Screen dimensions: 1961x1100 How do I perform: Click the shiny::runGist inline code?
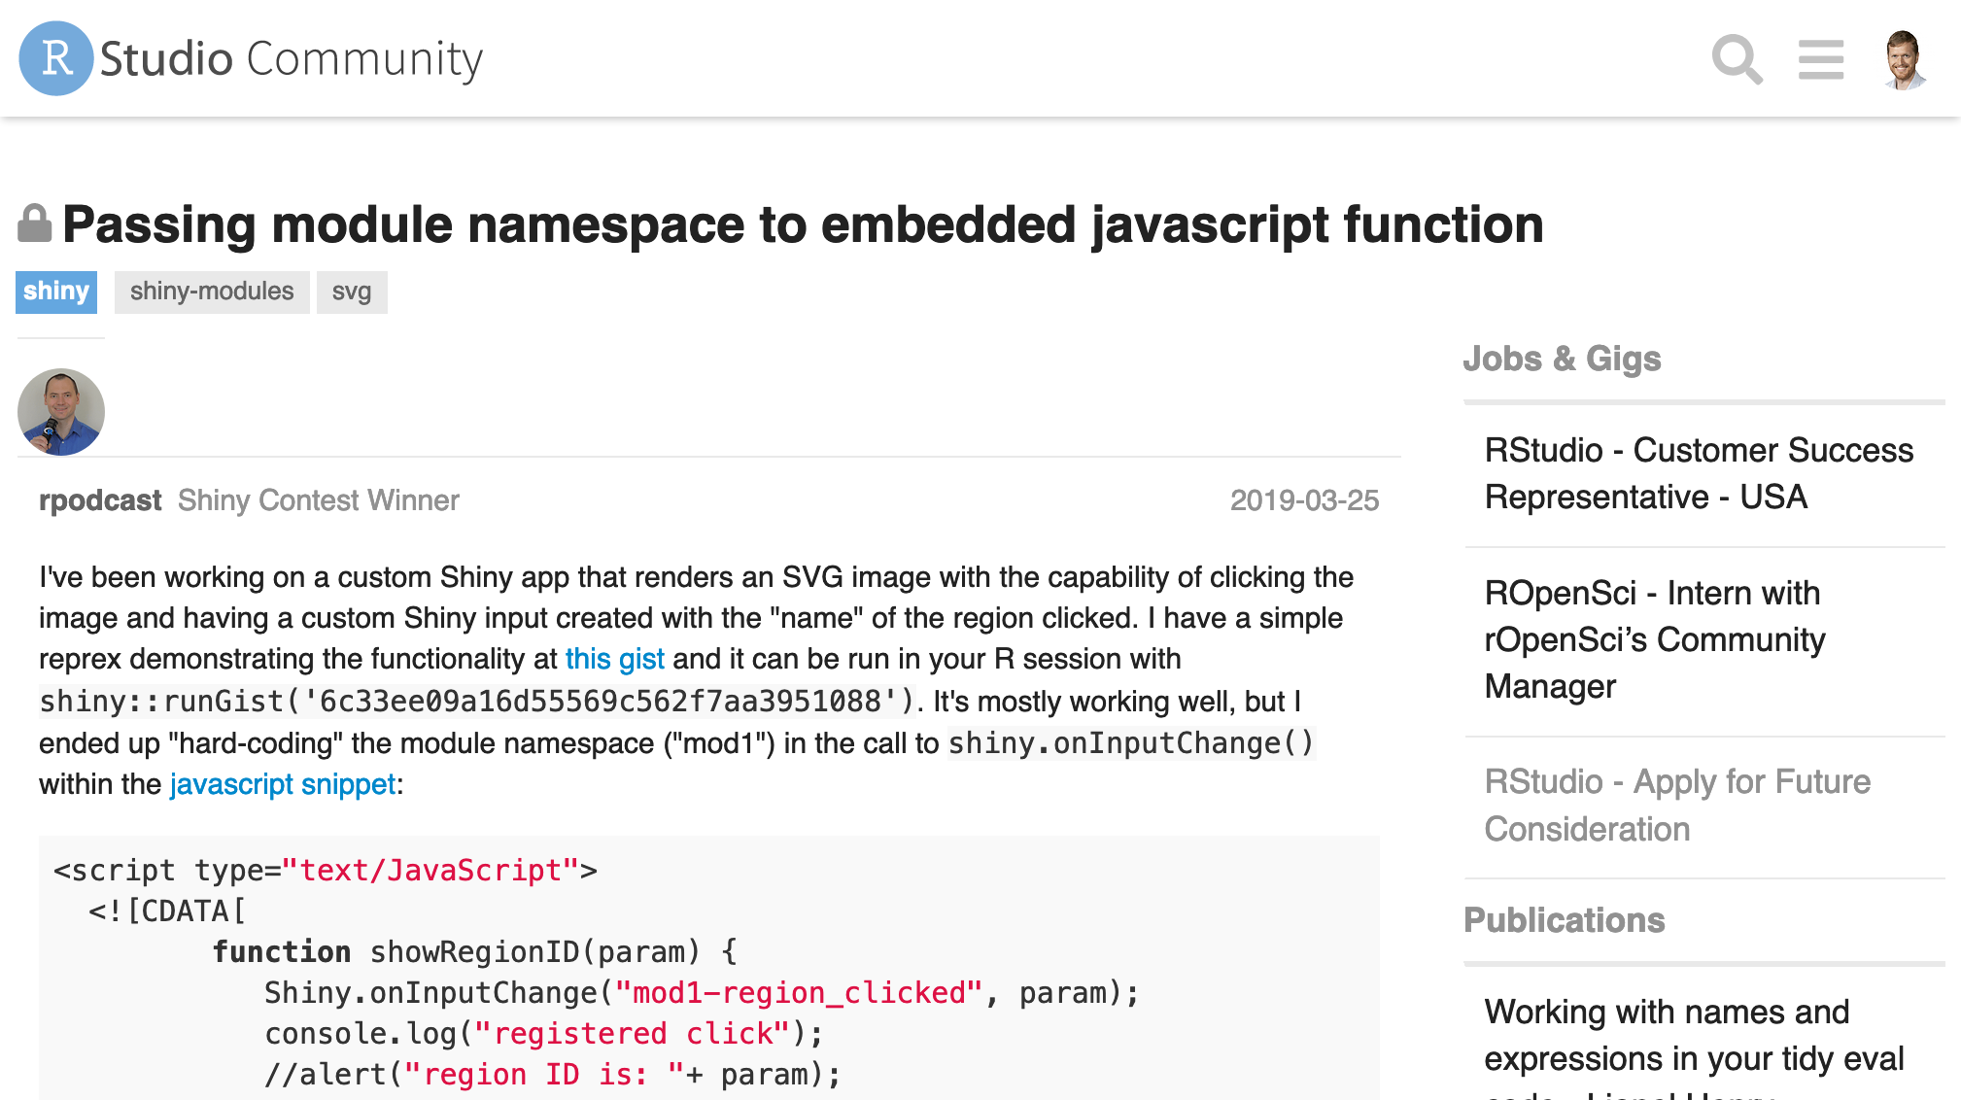(x=477, y=701)
